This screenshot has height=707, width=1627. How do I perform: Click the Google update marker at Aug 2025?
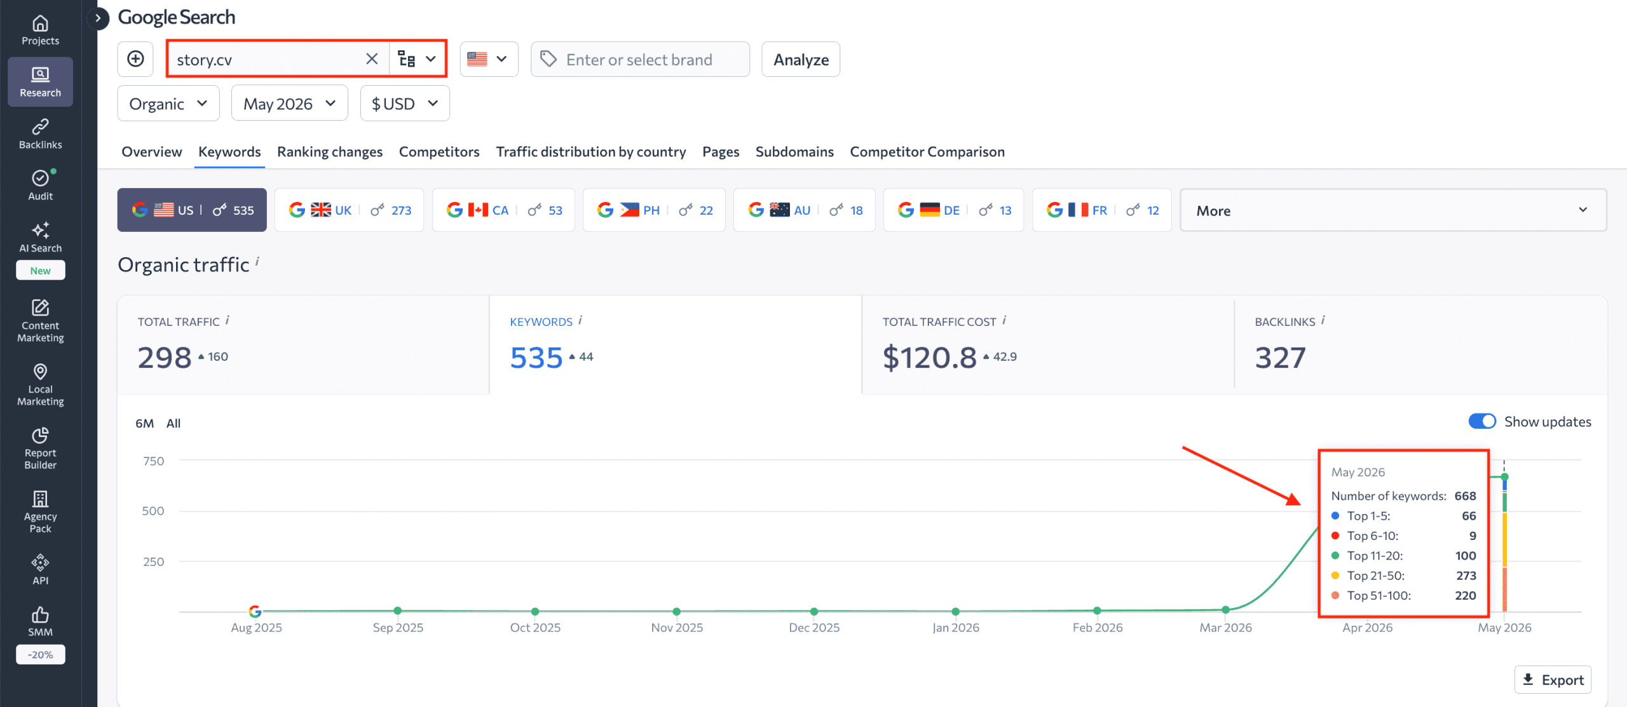(255, 611)
